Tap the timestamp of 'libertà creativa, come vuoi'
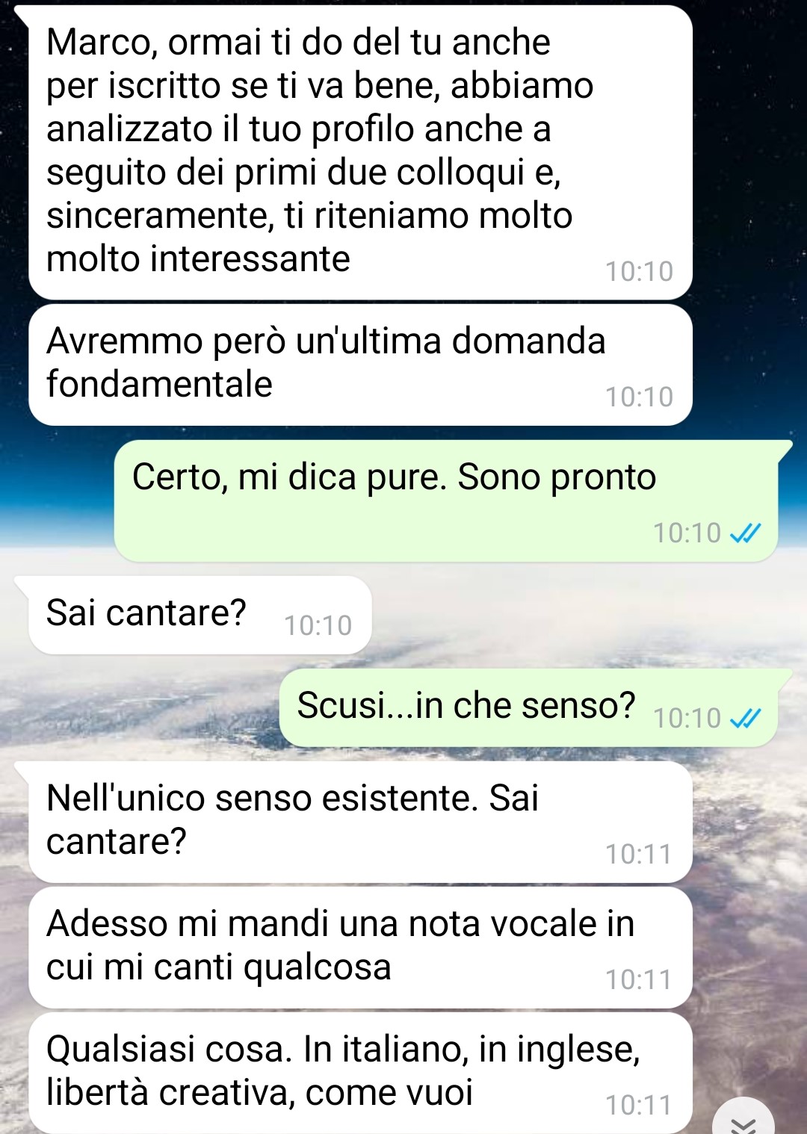 click(x=639, y=1106)
